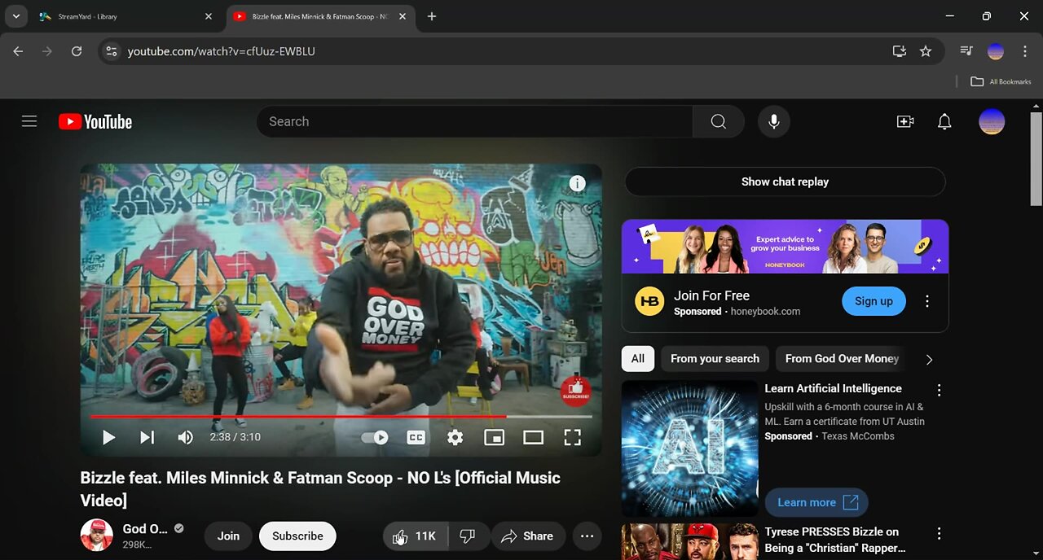Go forward in browser history

click(x=47, y=51)
